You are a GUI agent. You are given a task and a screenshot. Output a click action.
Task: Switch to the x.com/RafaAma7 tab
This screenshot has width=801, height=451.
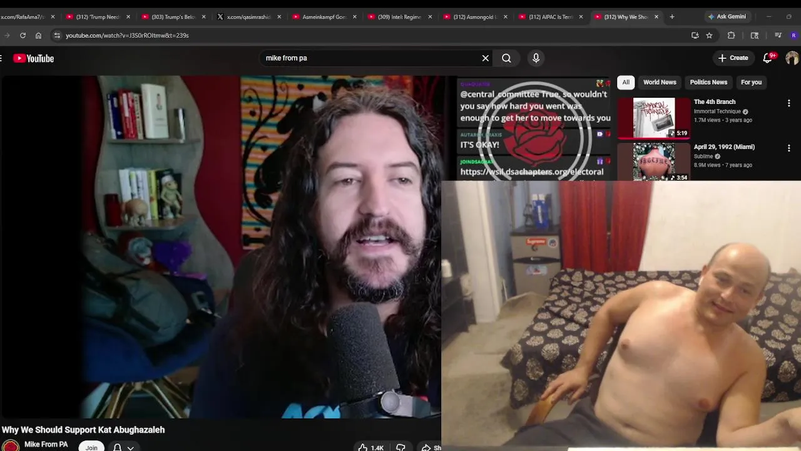[x=23, y=17]
